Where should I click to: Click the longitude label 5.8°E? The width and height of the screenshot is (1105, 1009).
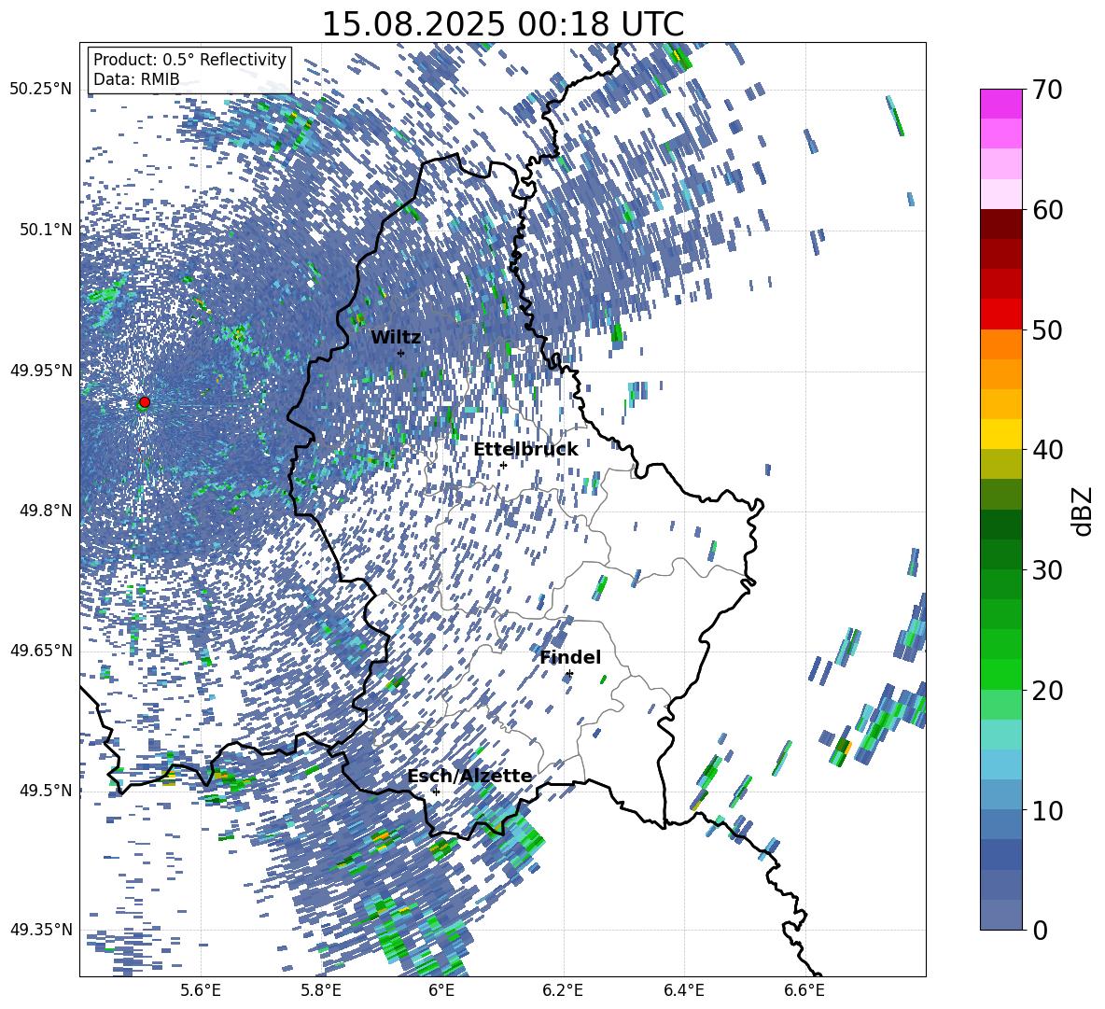coord(321,990)
